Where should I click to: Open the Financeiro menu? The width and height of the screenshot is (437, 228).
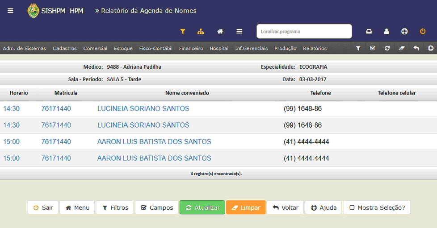pyautogui.click(x=191, y=49)
